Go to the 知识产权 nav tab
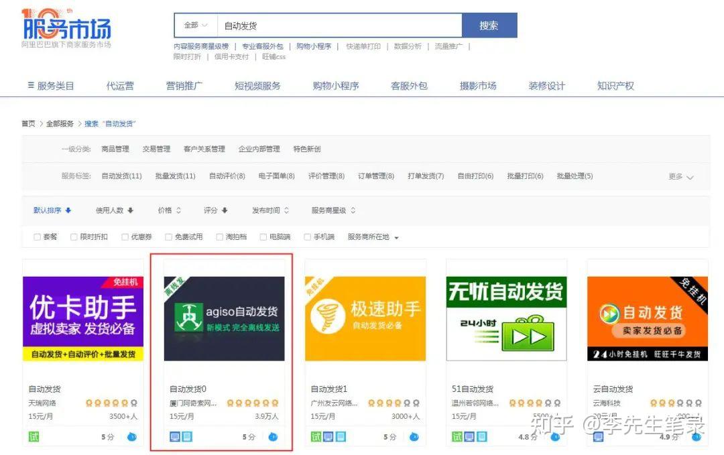 (x=615, y=86)
